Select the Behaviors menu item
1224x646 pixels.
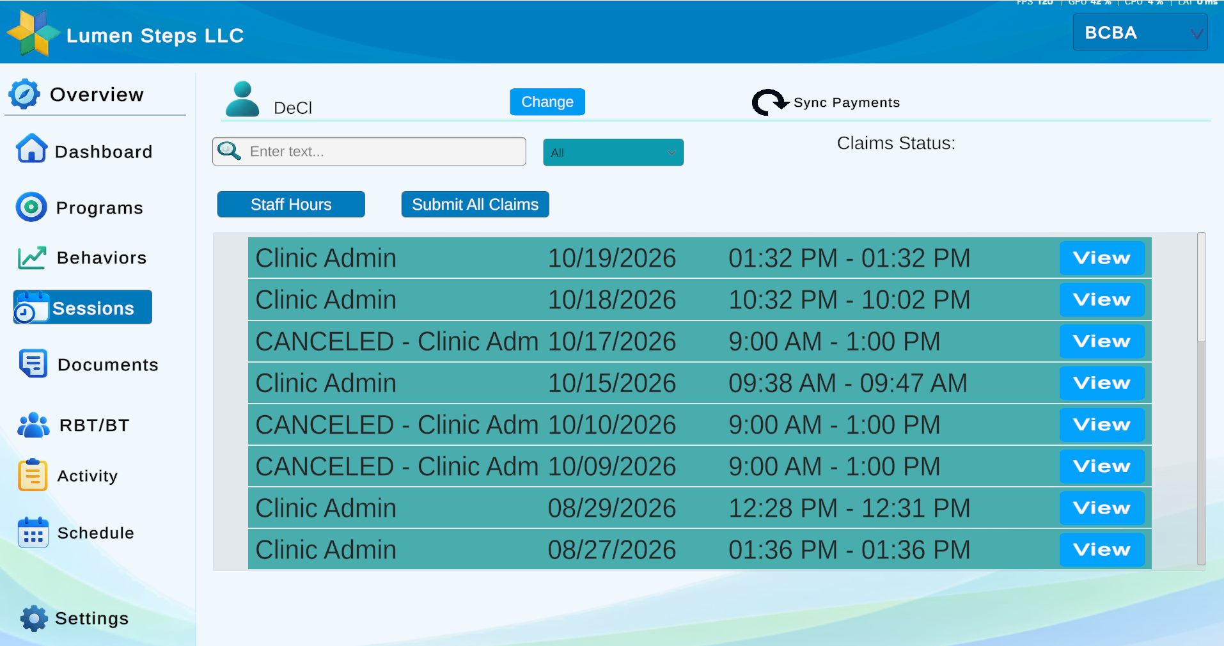coord(102,258)
